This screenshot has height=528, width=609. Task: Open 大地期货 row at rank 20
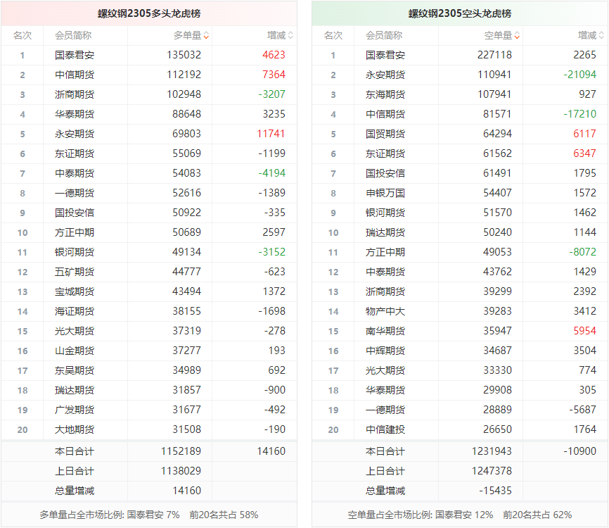point(74,429)
